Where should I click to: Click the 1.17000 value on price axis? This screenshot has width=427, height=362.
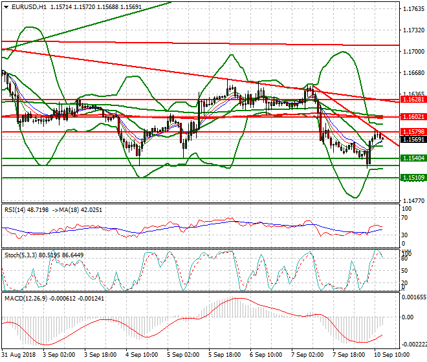[412, 52]
